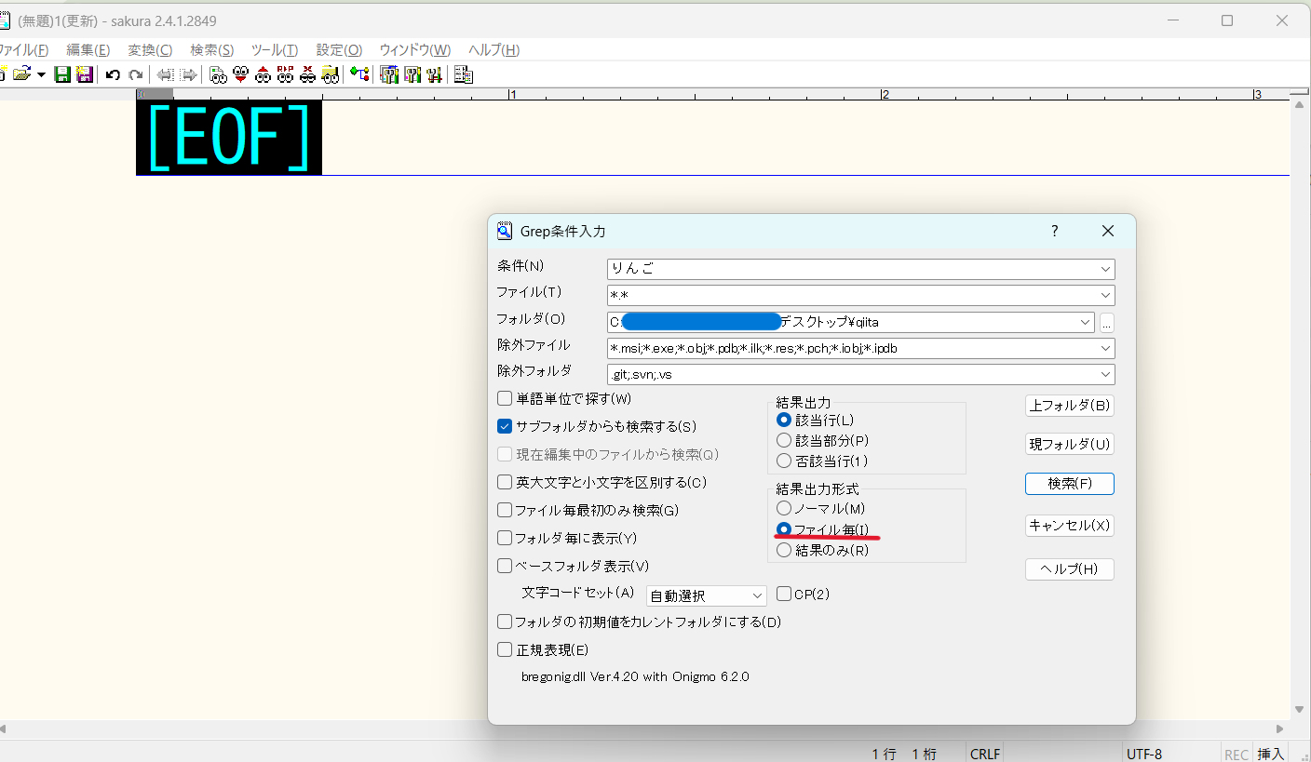Enable the 単語単位で探す checkbox
Screen dimensions: 1311x762
pyautogui.click(x=505, y=397)
